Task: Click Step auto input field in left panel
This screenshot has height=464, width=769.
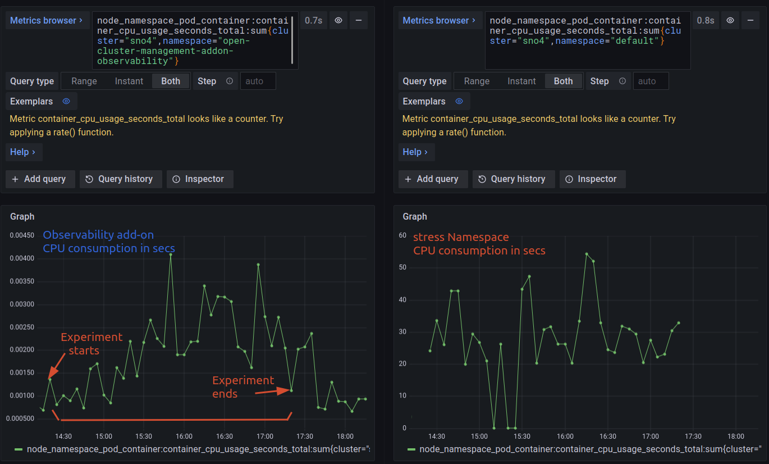Action: [x=258, y=81]
